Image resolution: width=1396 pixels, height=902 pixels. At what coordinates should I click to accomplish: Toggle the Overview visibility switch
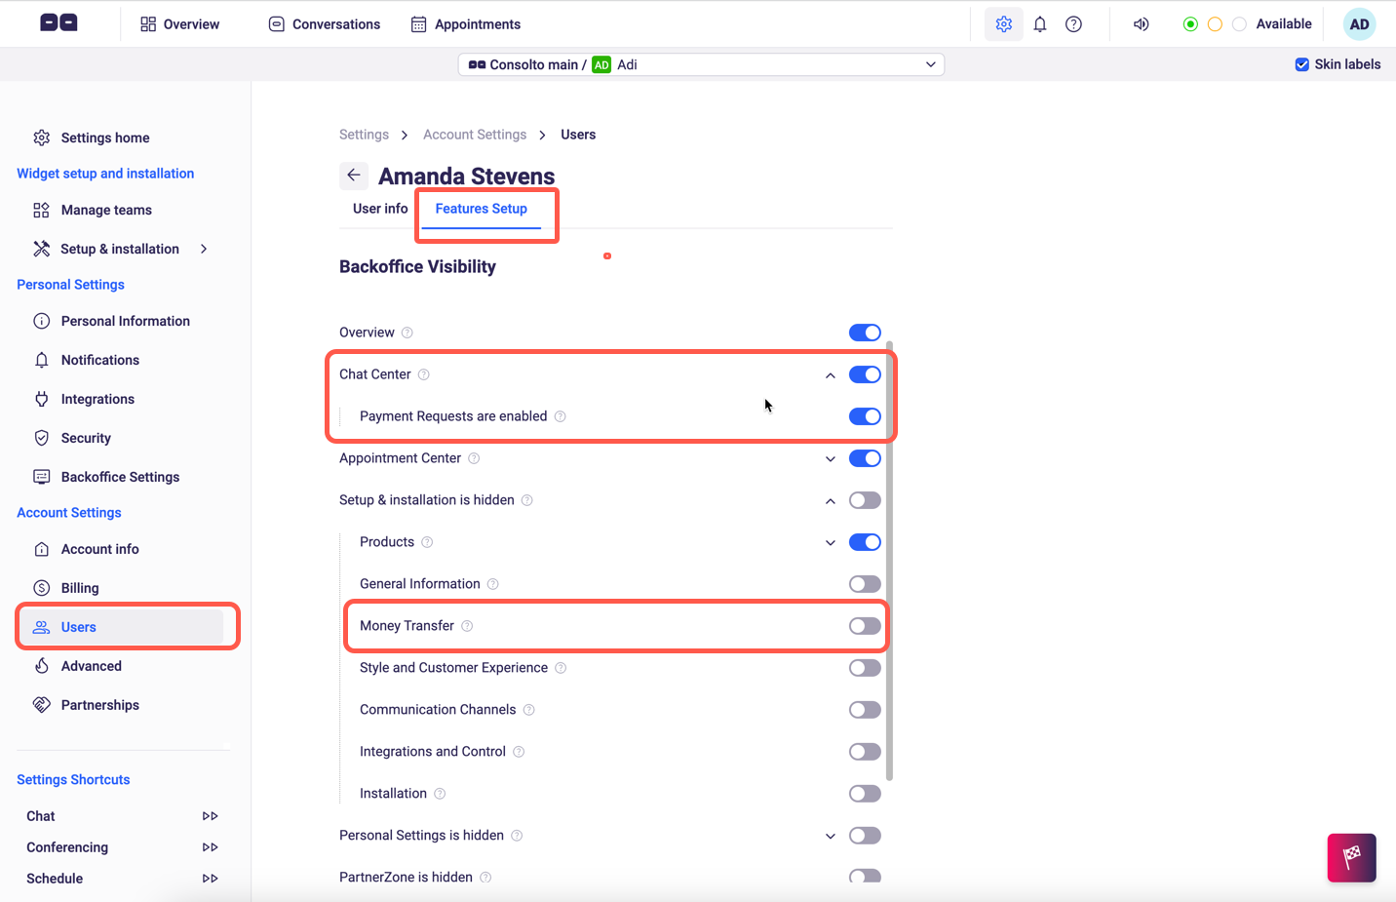coord(865,333)
